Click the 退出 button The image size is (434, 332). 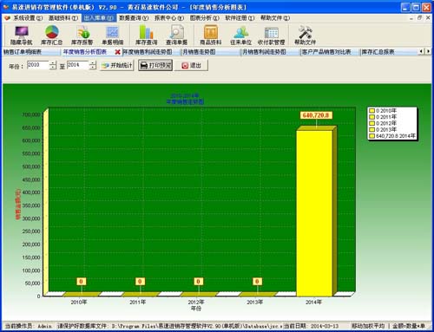(x=191, y=66)
